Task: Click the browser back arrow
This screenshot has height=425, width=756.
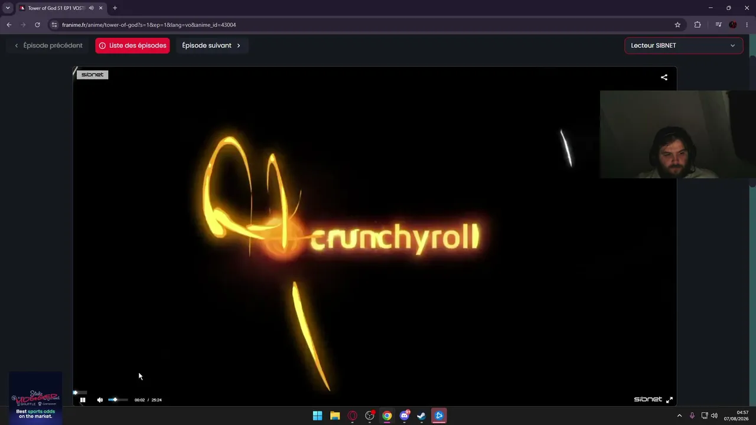Action: click(9, 25)
